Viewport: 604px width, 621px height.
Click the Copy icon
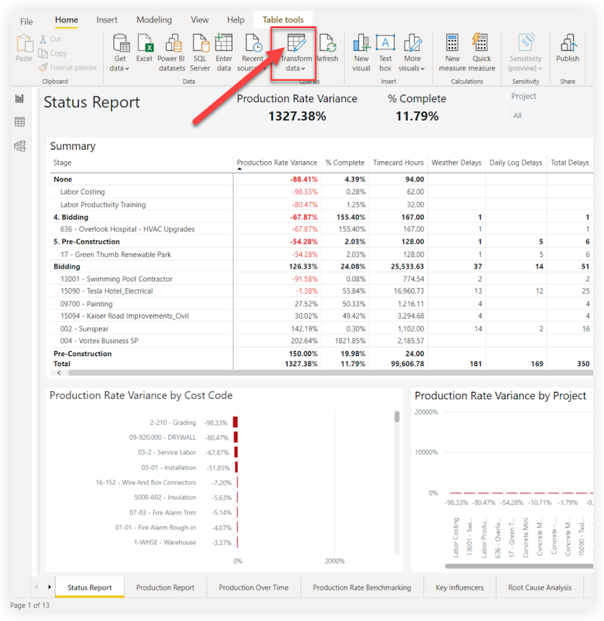[43, 53]
